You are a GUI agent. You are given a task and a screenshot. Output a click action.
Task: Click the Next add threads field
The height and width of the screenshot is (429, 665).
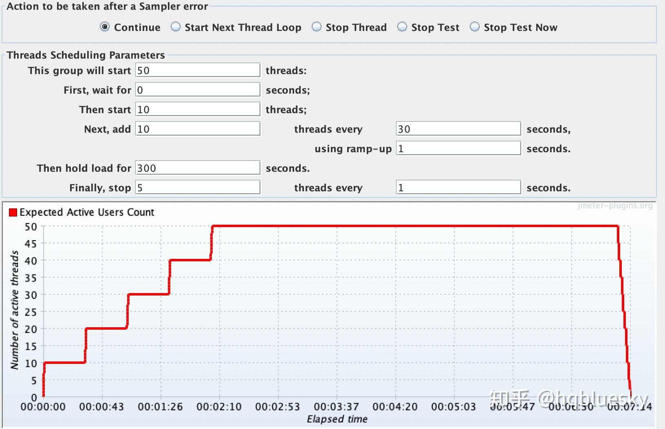[197, 129]
